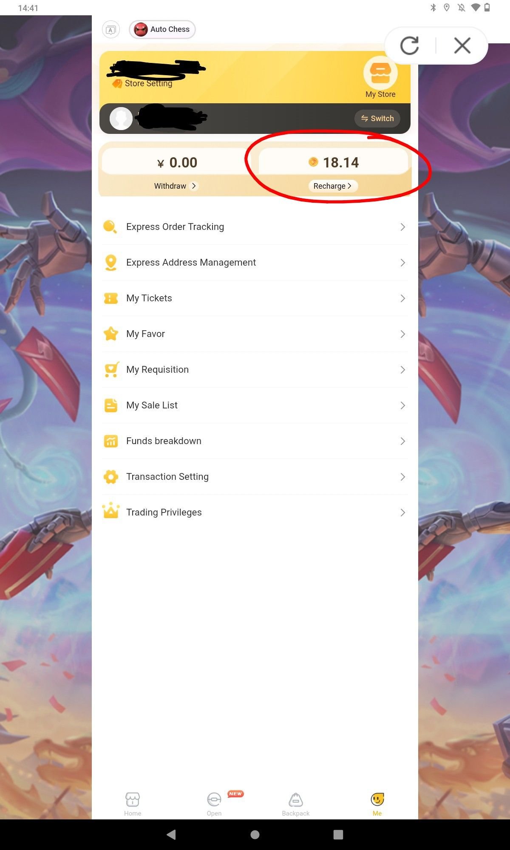Open Store Setting link
The height and width of the screenshot is (850, 510).
click(x=142, y=83)
